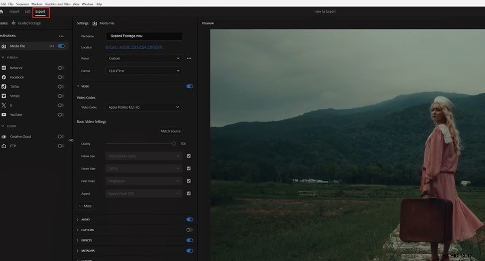Open the Frame Size dropdown
485x261 pixels.
[x=144, y=156]
